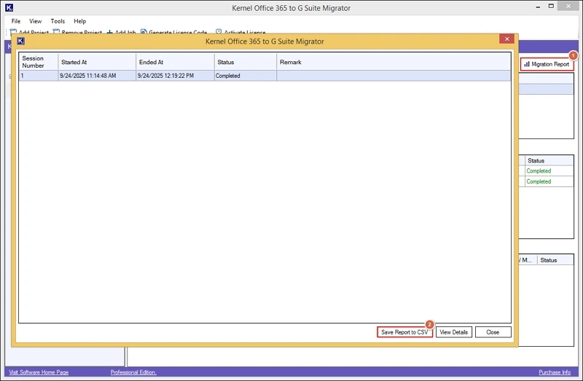Click the Kernel logo in dialog title bar
Image resolution: width=583 pixels, height=381 pixels.
20,42
